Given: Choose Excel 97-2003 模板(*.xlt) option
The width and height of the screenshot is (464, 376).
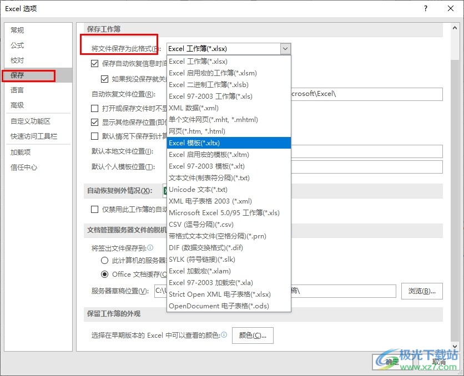Looking at the screenshot, I should click(x=229, y=166).
